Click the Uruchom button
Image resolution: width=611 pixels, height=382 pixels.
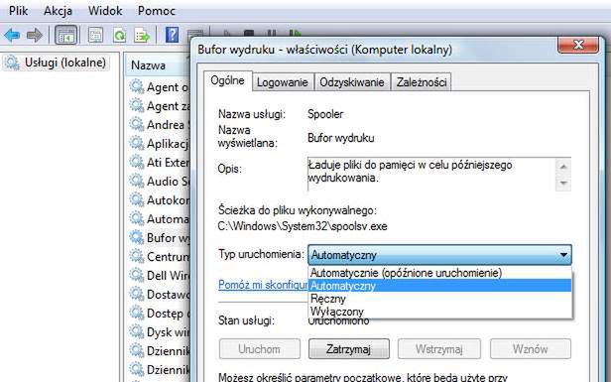(x=260, y=348)
